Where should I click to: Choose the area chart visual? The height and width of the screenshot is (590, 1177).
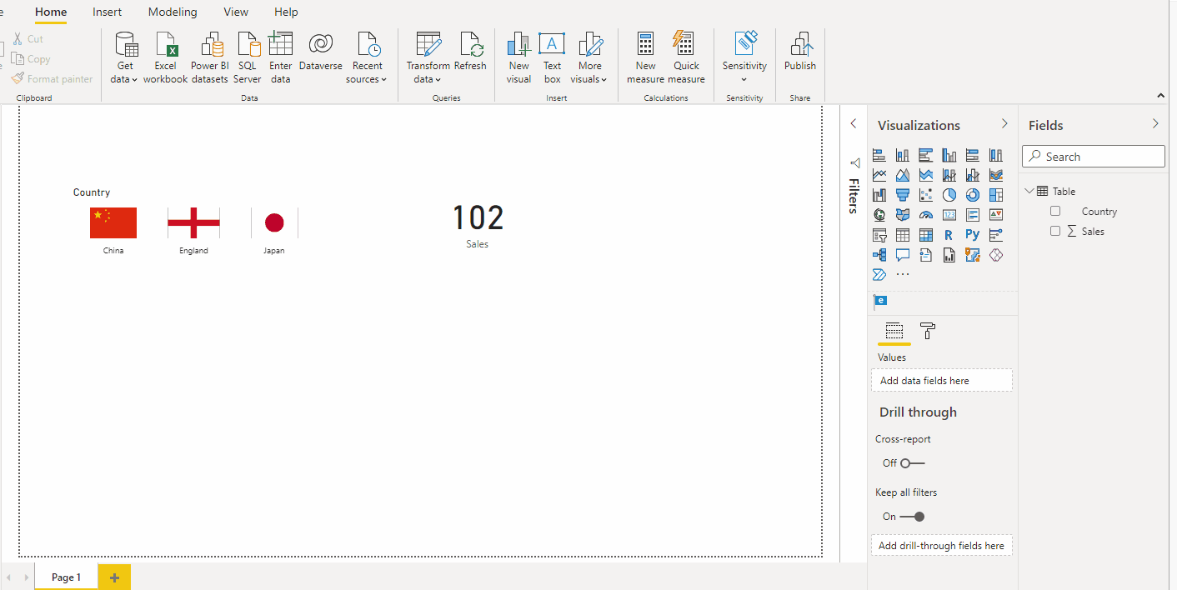point(903,175)
